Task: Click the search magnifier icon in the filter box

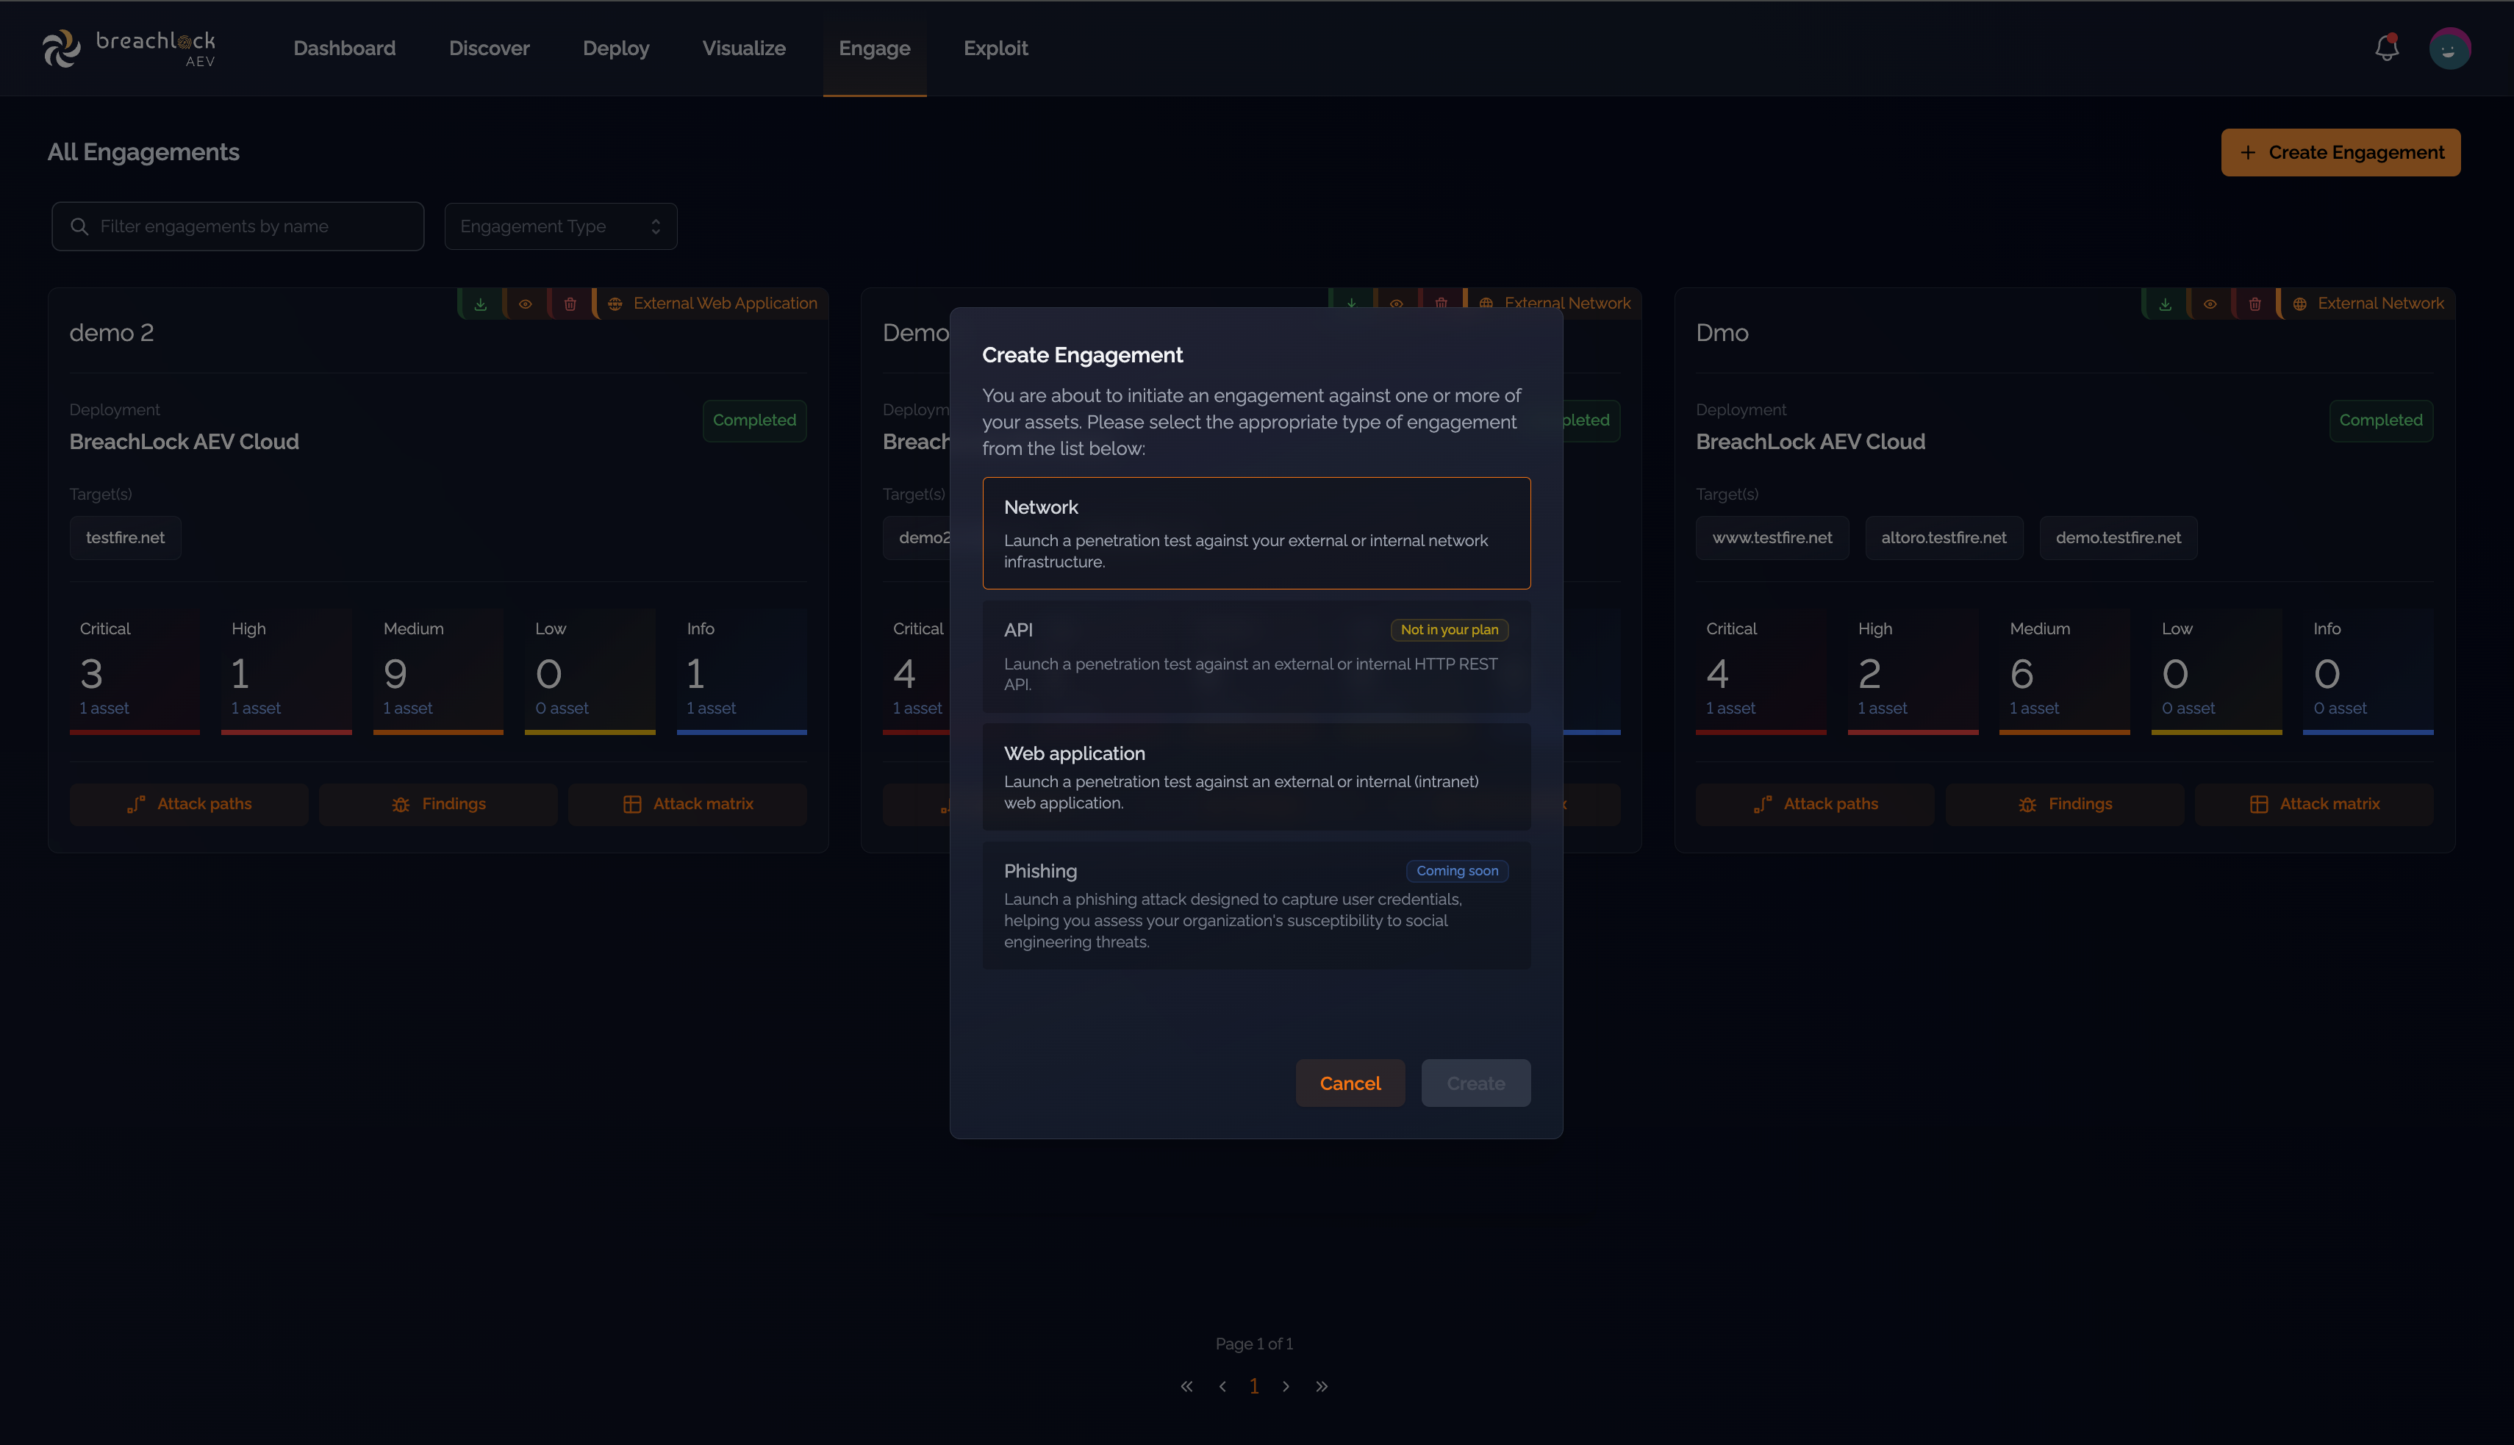Action: 79,226
